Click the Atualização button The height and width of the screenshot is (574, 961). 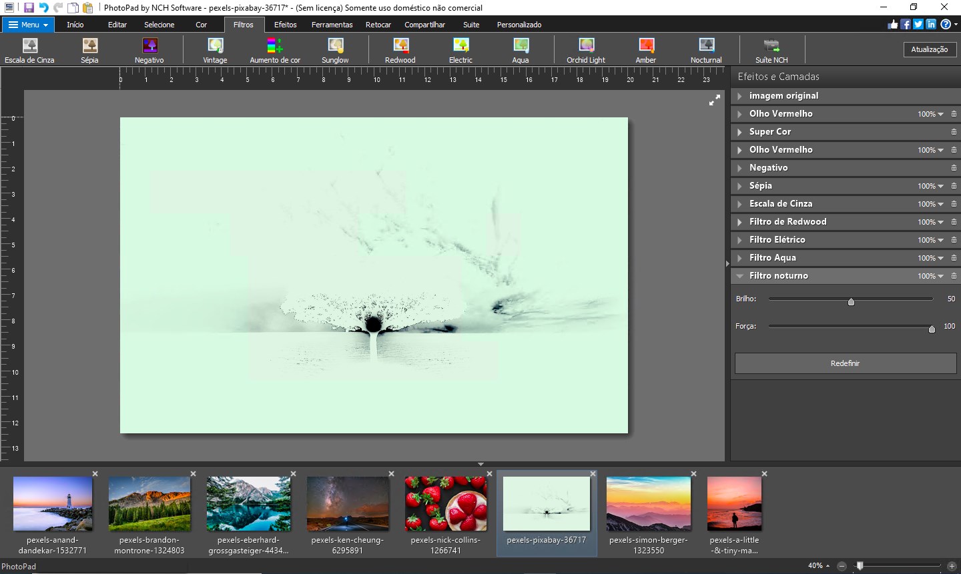pyautogui.click(x=930, y=49)
